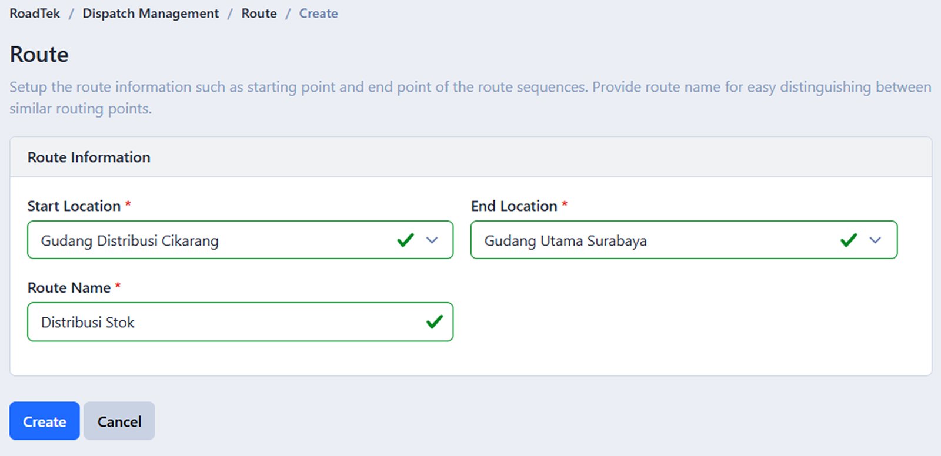Click the green checkmark in Start Location field

pyautogui.click(x=405, y=240)
